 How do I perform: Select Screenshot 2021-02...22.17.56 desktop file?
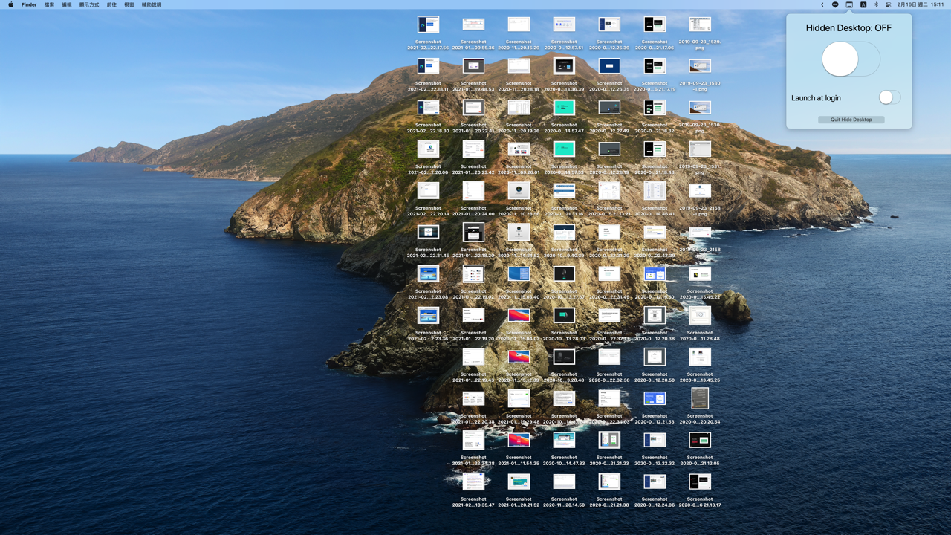point(428,33)
